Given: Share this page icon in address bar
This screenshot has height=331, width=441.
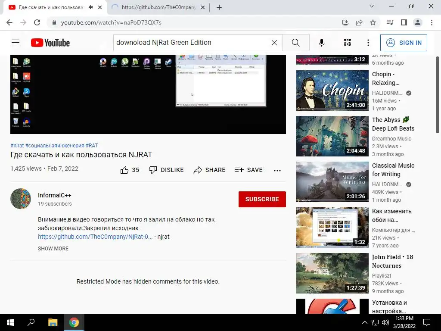Looking at the screenshot, I should click(359, 22).
